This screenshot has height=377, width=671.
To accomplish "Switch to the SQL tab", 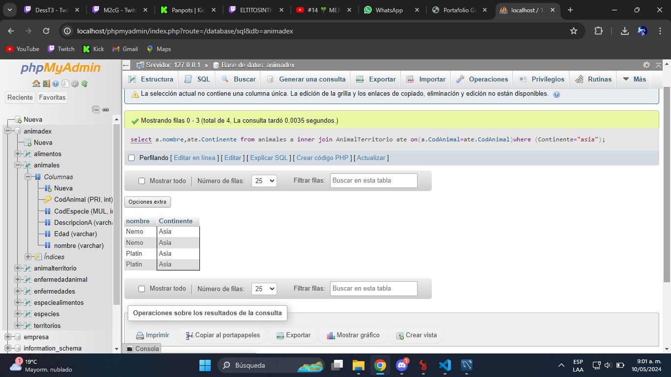I will pyautogui.click(x=197, y=79).
